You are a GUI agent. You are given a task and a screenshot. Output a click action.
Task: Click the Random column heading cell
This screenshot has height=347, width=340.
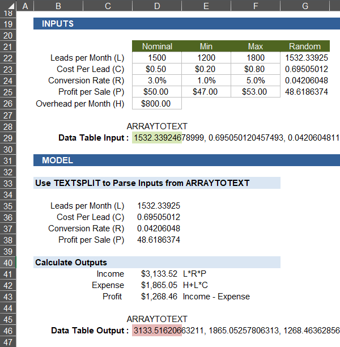point(305,46)
